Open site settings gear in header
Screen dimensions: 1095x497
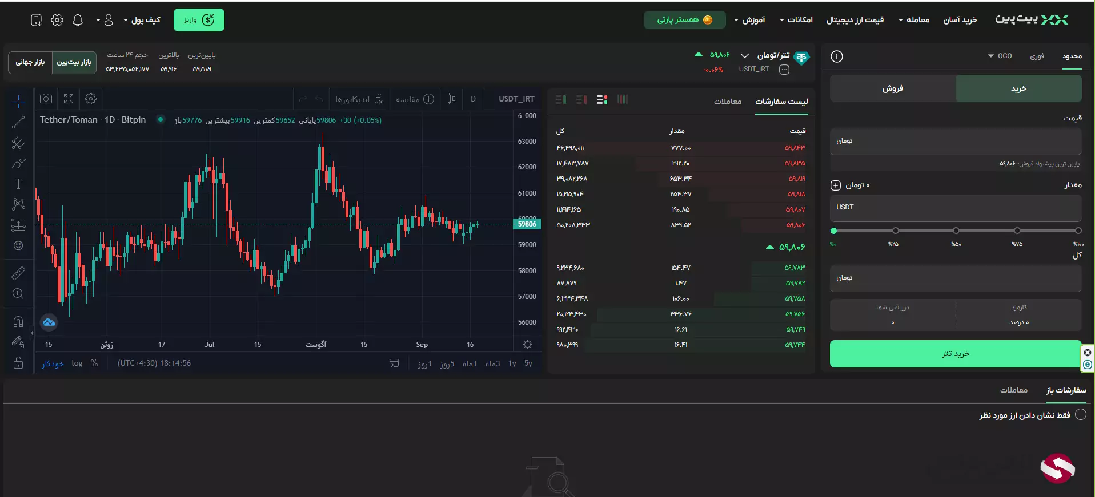coord(57,21)
